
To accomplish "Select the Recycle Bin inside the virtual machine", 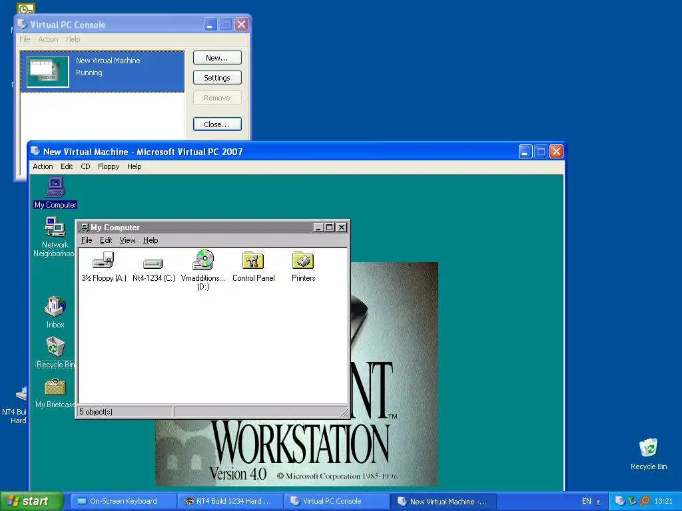I will tap(55, 347).
